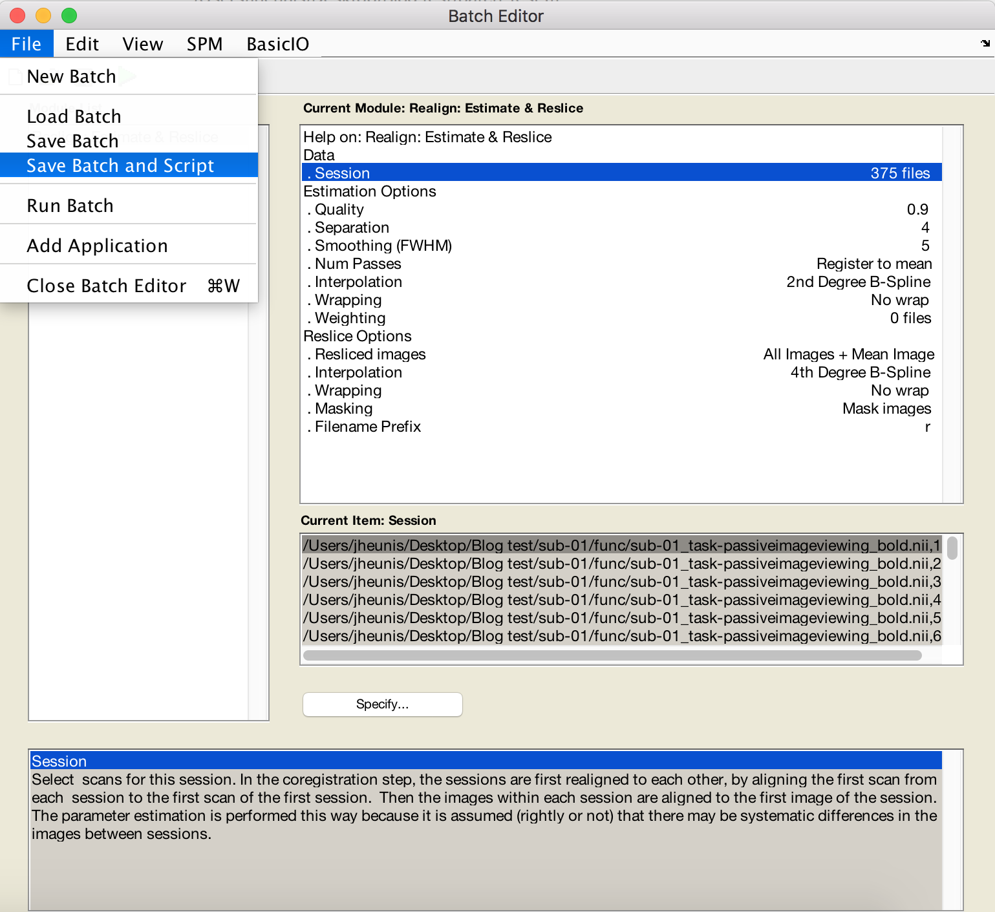995x912 pixels.
Task: Select the Masking option row
Action: click(x=622, y=408)
